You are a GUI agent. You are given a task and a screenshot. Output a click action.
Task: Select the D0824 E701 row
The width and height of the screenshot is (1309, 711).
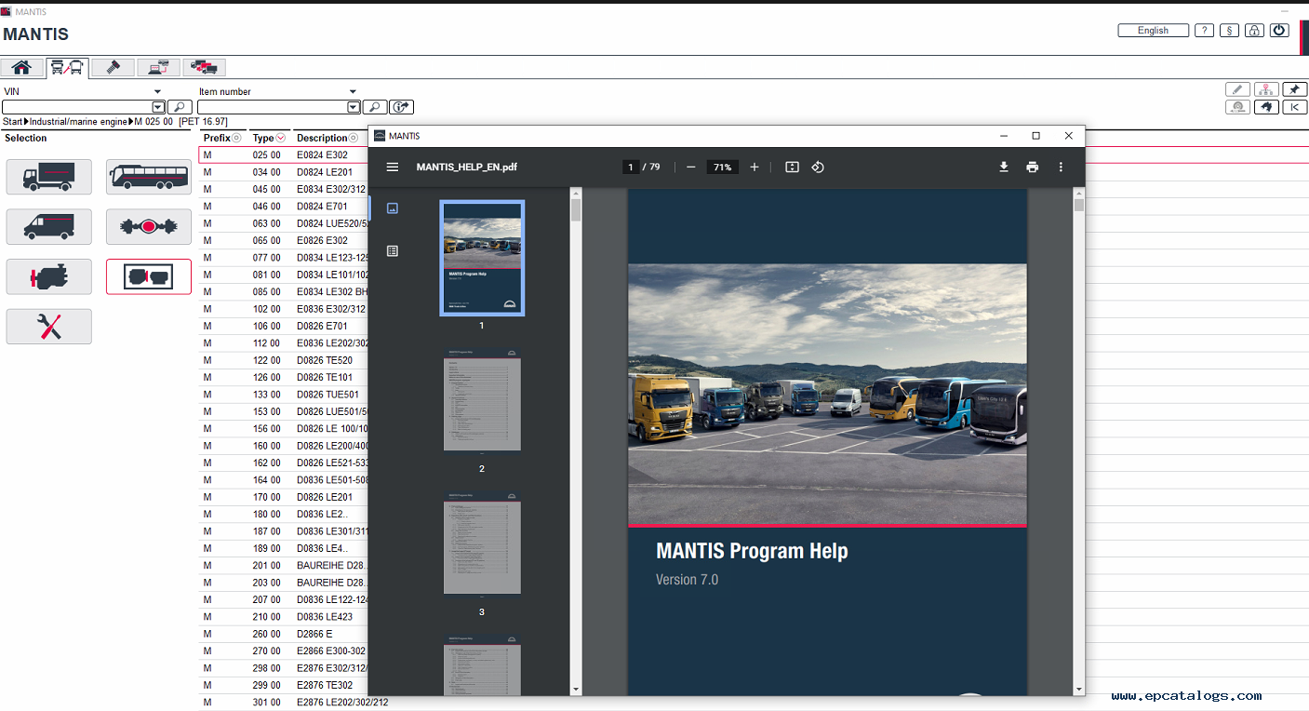pyautogui.click(x=284, y=207)
